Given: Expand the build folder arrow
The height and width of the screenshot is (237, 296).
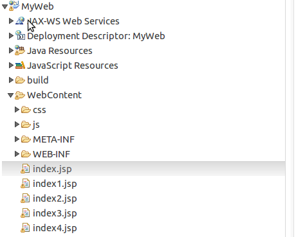Looking at the screenshot, I should [x=11, y=80].
